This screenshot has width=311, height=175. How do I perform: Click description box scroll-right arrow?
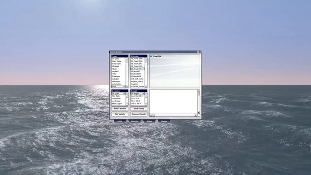[196, 115]
